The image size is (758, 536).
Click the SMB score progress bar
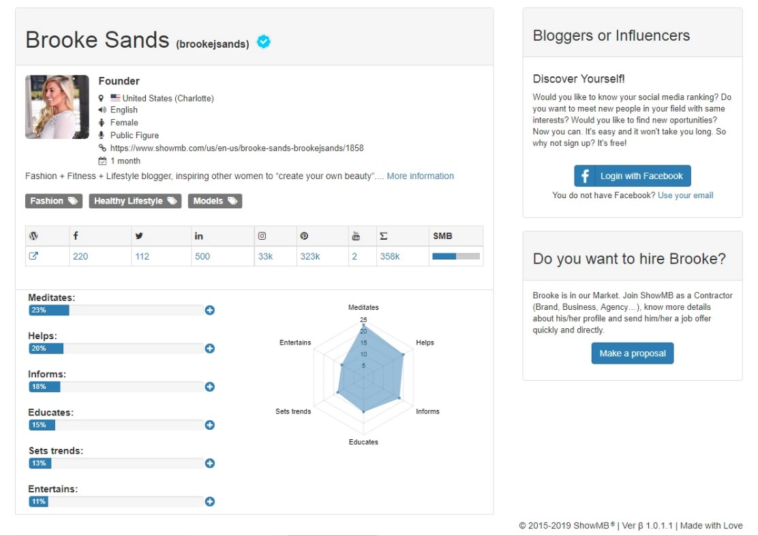[456, 256]
